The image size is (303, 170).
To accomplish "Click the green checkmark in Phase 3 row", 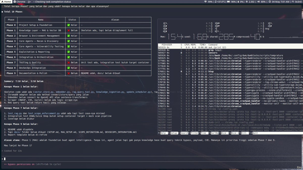I will (x=69, y=41).
